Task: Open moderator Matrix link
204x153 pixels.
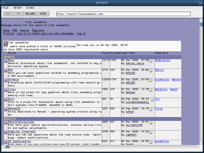Action: tap(160, 70)
